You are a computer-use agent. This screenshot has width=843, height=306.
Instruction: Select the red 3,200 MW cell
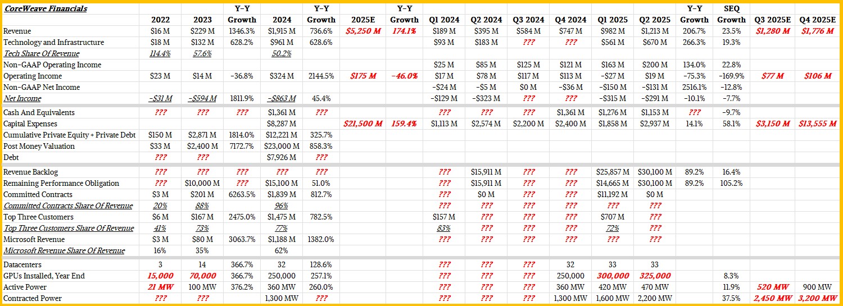pyautogui.click(x=817, y=298)
